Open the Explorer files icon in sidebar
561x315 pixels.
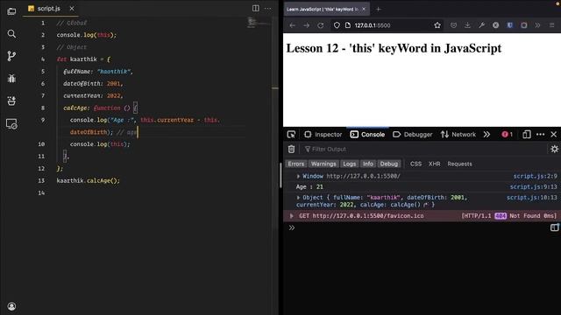[11, 11]
